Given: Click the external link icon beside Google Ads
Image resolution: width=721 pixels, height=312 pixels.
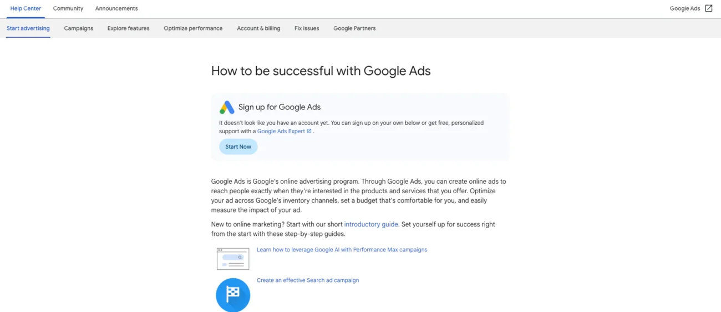Looking at the screenshot, I should (x=708, y=8).
